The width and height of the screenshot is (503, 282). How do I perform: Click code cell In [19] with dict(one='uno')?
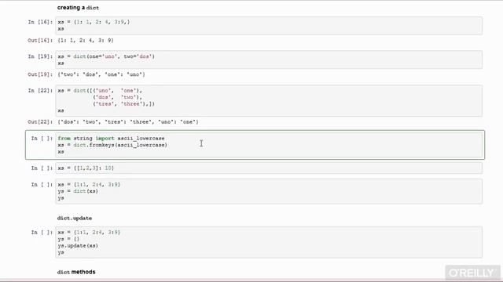click(269, 60)
